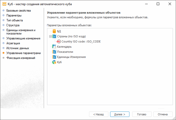
Task: Click the Показатели dimension icon
Action: 54,52
